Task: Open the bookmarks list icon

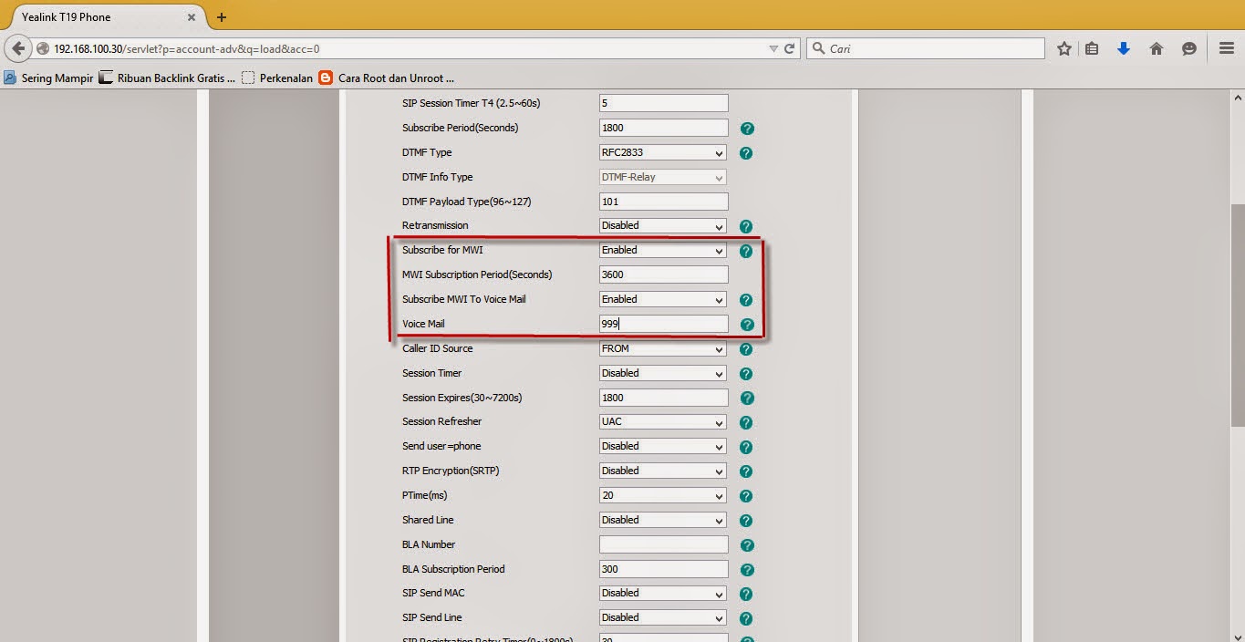Action: coord(1092,49)
